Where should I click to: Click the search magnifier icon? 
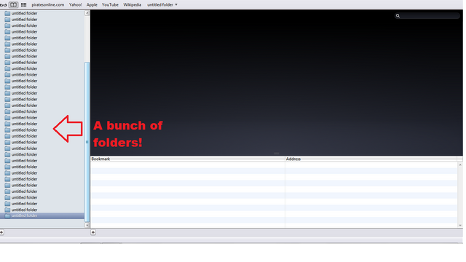click(398, 16)
